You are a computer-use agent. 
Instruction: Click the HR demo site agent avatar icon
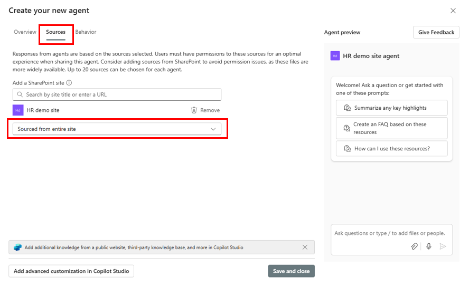(335, 56)
